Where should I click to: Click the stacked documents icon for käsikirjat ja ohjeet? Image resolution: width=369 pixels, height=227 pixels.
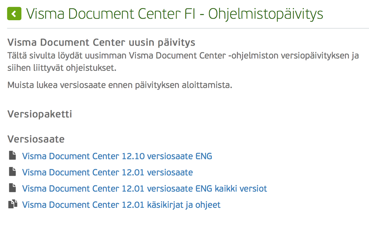[x=13, y=204]
